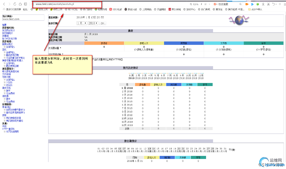Image resolution: width=286 pixels, height=169 pixels.
Task: Open the dropdown arrow beside the undo icon
Action: point(276,4)
